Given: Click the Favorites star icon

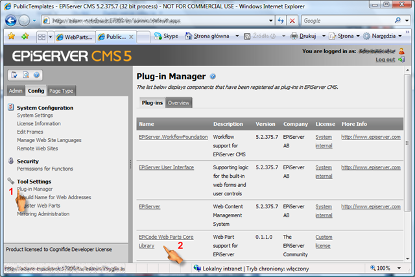Looking at the screenshot, I should pos(11,36).
